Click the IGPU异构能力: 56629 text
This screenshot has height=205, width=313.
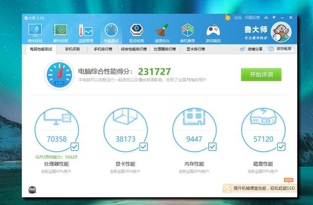point(56,157)
